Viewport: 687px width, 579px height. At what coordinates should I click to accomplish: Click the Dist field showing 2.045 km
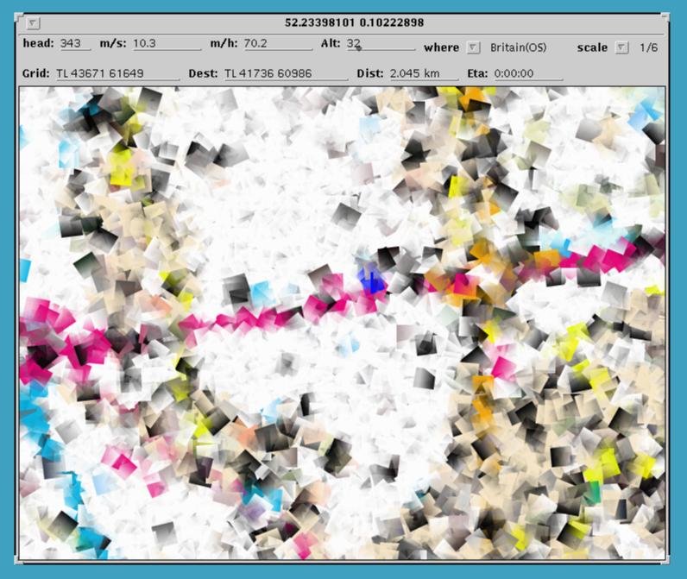point(424,73)
